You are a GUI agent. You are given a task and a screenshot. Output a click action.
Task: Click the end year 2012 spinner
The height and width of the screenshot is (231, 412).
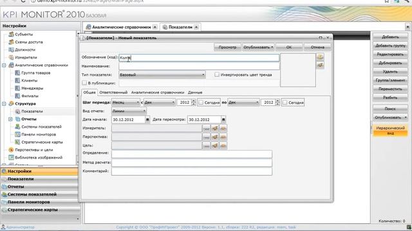(x=277, y=103)
